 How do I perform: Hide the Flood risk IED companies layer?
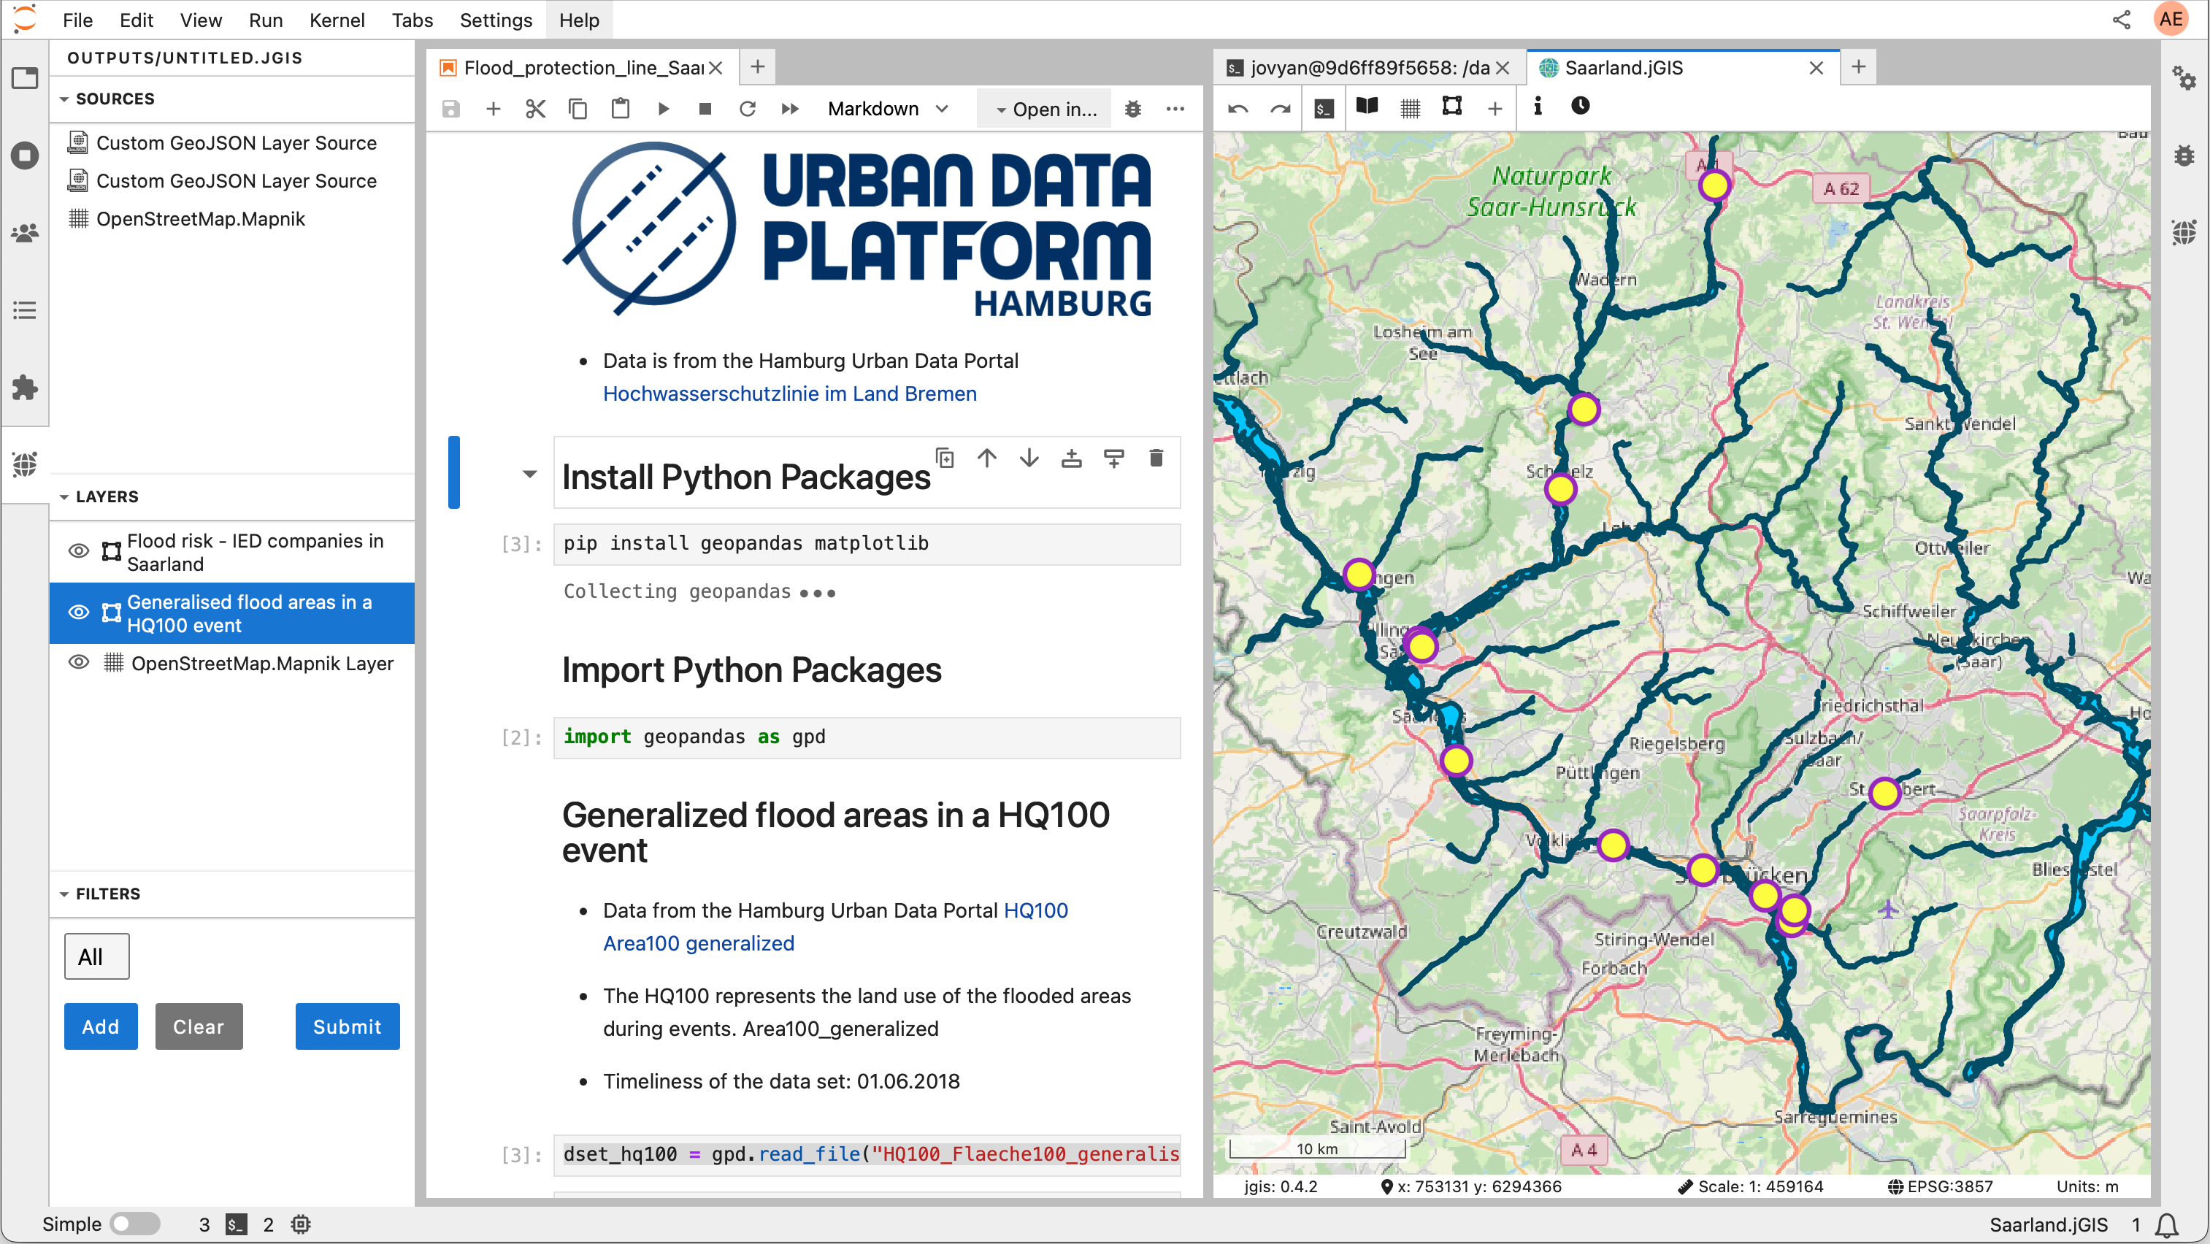coord(78,550)
